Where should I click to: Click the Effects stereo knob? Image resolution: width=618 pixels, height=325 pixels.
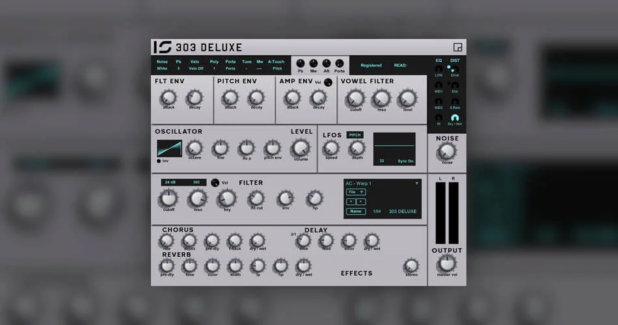pos(411,265)
